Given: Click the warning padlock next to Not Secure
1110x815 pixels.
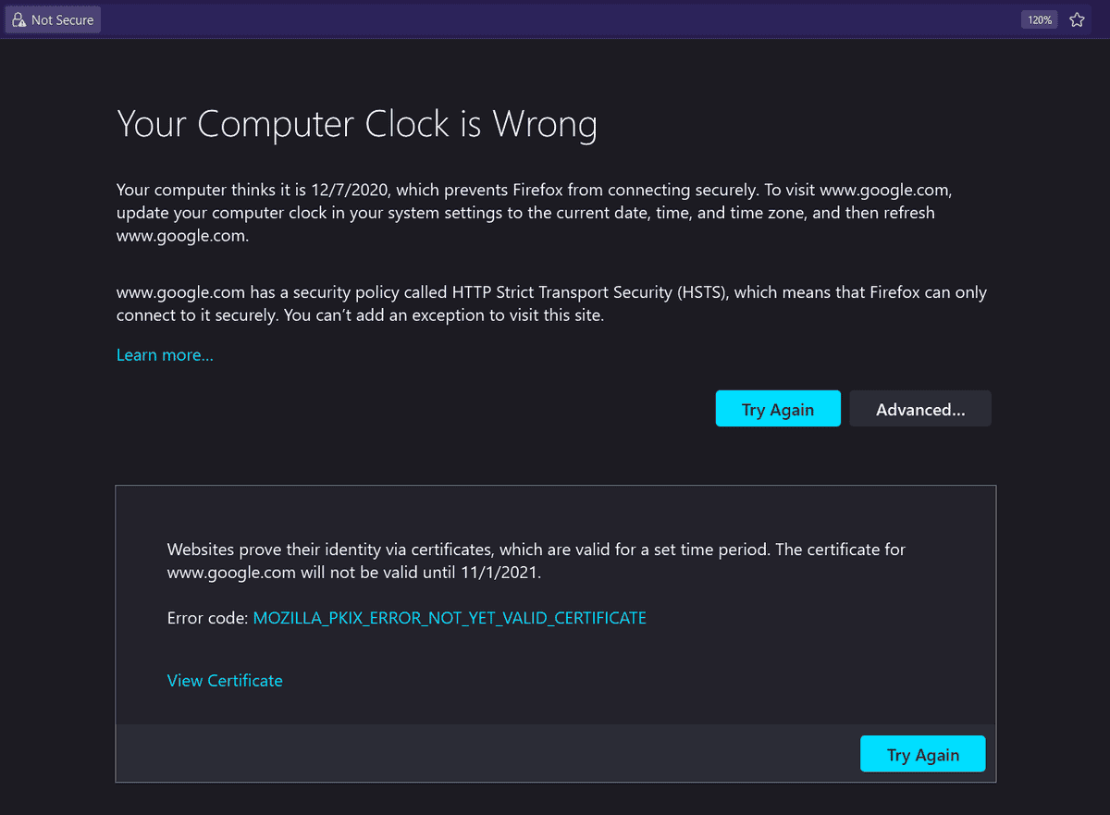Looking at the screenshot, I should [18, 19].
